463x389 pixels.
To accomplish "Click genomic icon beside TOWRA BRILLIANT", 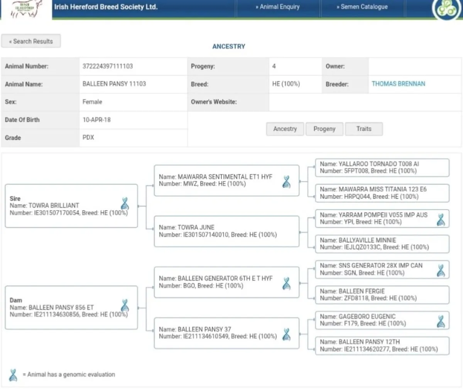I will [125, 203].
